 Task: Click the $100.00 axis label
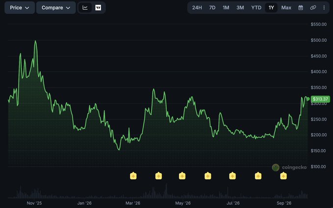[318, 166]
